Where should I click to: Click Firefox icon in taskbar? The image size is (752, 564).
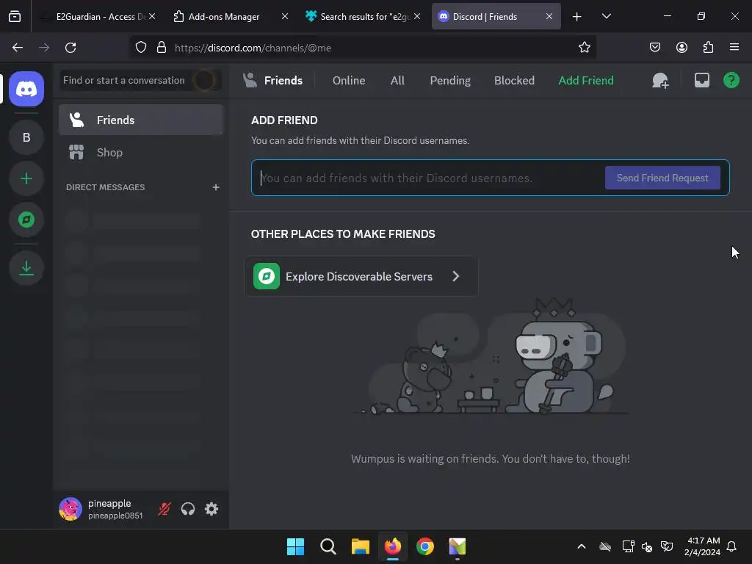click(393, 546)
